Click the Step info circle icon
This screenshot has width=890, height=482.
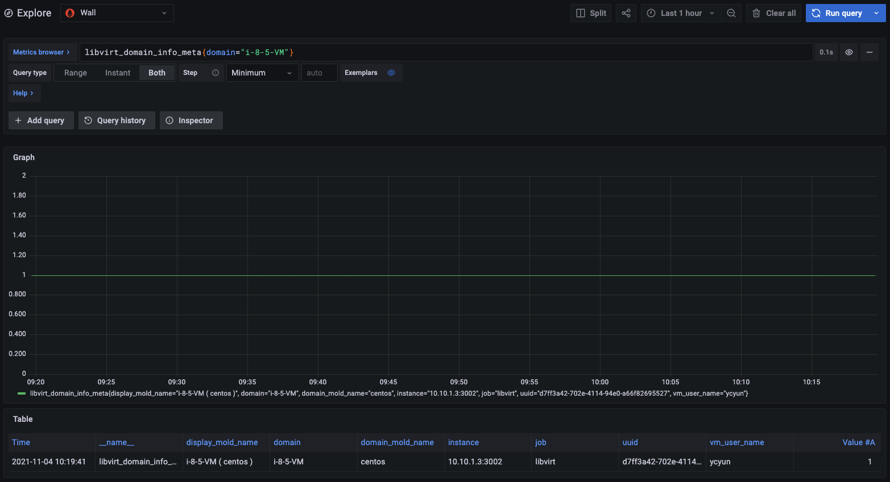coord(216,73)
